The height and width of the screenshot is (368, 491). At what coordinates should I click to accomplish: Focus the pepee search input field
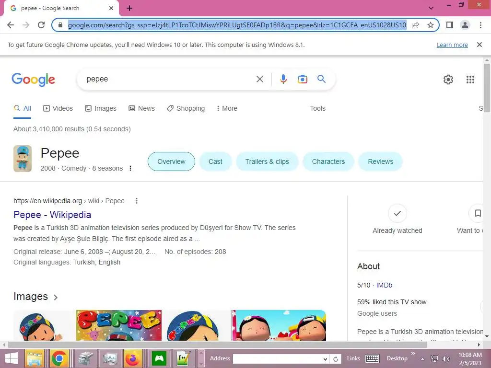(169, 79)
